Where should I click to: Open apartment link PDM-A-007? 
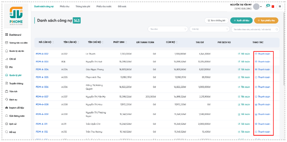(x=42, y=96)
